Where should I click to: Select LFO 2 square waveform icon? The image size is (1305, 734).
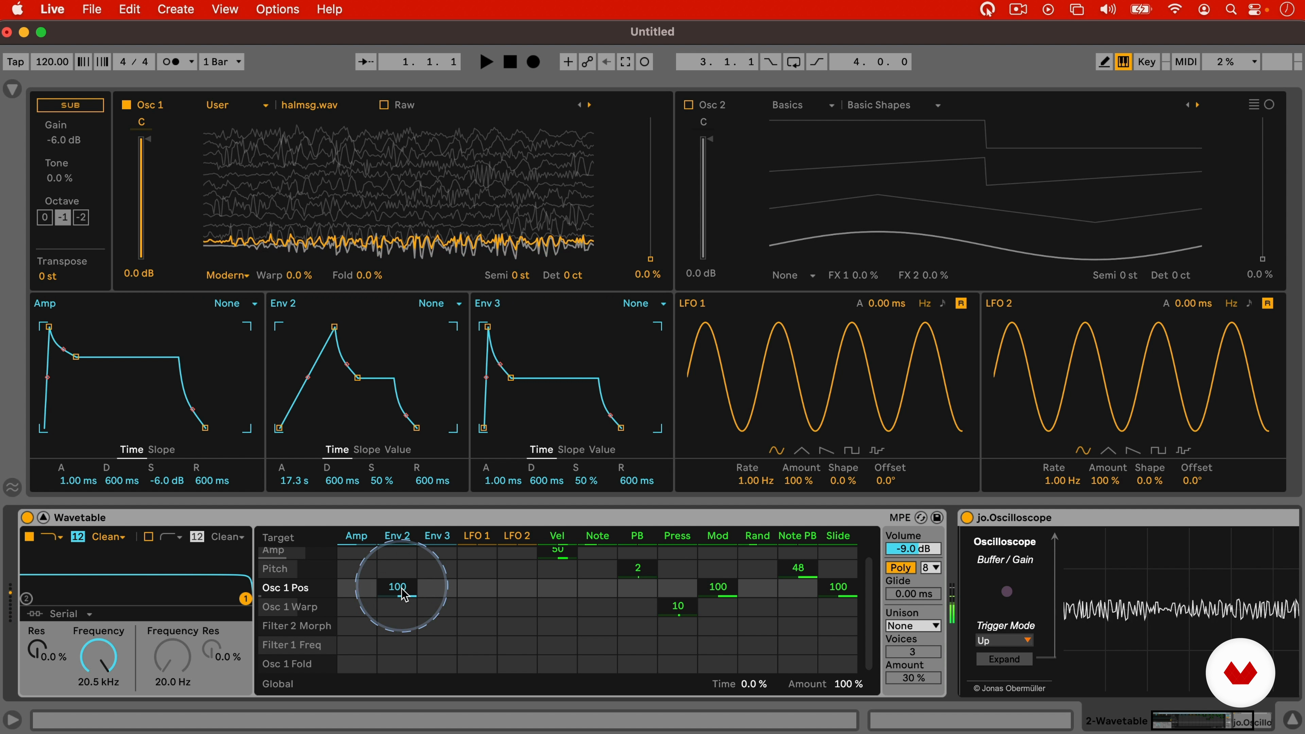pyautogui.click(x=1158, y=450)
